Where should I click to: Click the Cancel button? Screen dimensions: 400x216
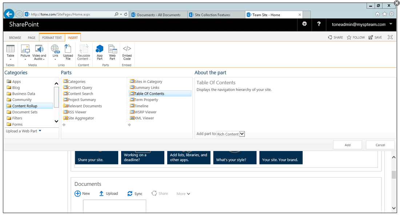click(x=380, y=145)
